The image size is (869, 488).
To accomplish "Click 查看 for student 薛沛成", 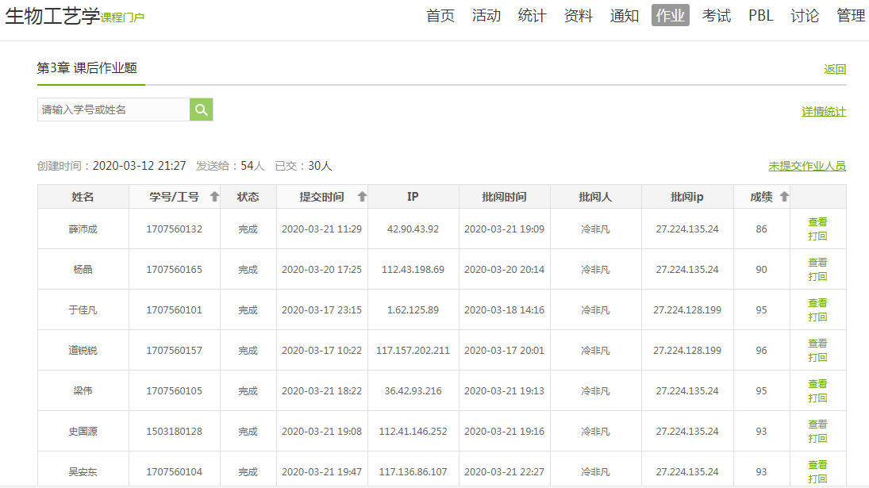I will click(x=817, y=222).
